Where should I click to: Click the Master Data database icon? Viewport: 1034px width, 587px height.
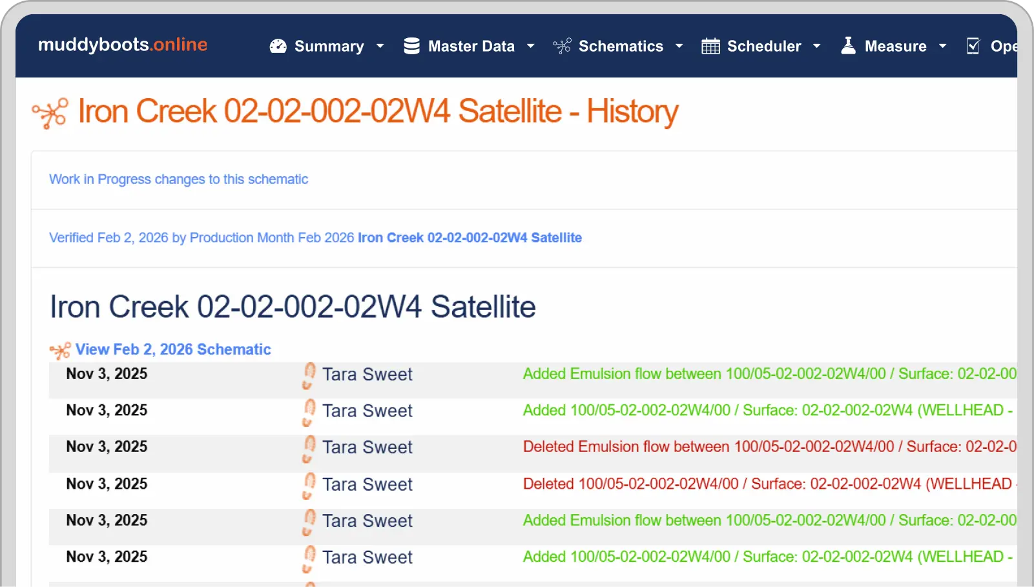coord(411,46)
